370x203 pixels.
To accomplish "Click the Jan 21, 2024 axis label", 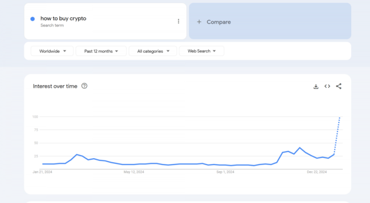I will 42,172.
